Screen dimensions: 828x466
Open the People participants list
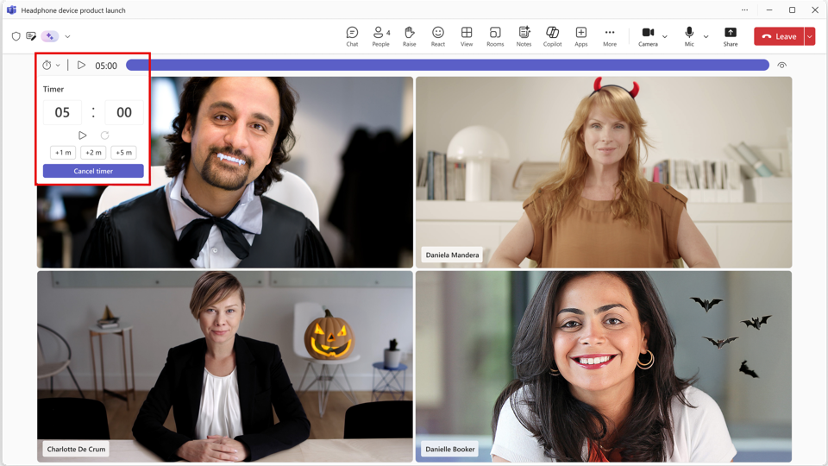tap(380, 36)
